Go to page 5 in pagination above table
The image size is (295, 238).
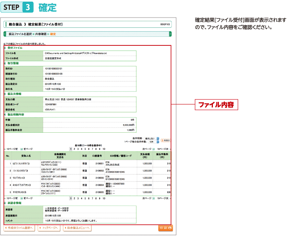[x=85, y=149]
